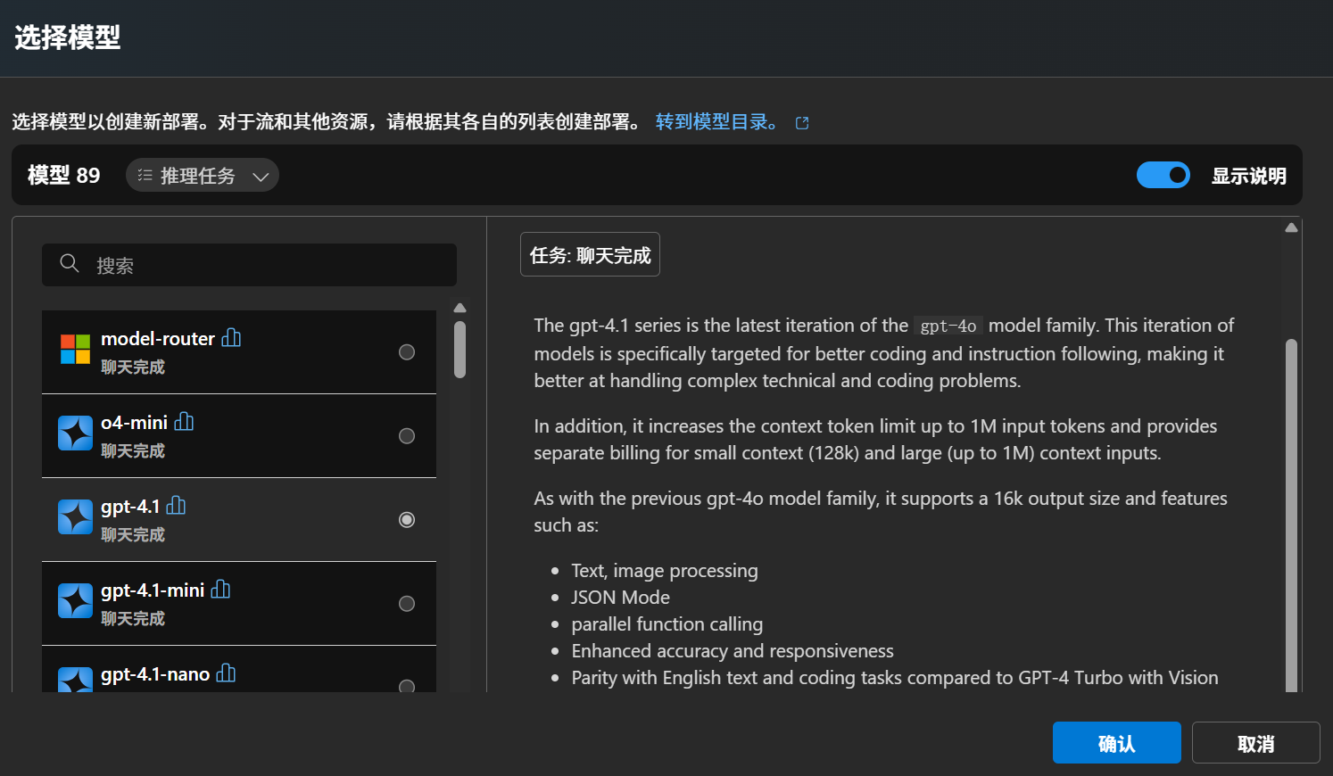Open the 转到模型目录 link
This screenshot has width=1333, height=776.
(x=716, y=122)
